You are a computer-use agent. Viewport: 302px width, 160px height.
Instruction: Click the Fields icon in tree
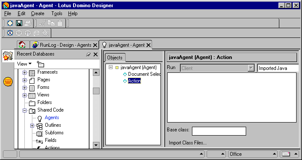(39, 141)
